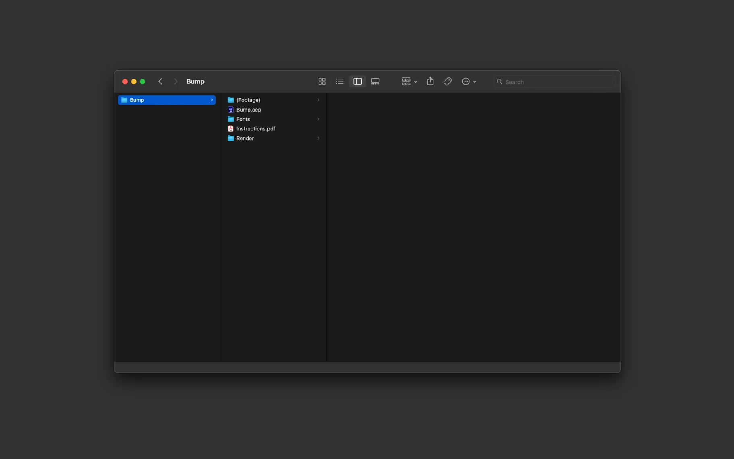Select column view mode

[357, 81]
